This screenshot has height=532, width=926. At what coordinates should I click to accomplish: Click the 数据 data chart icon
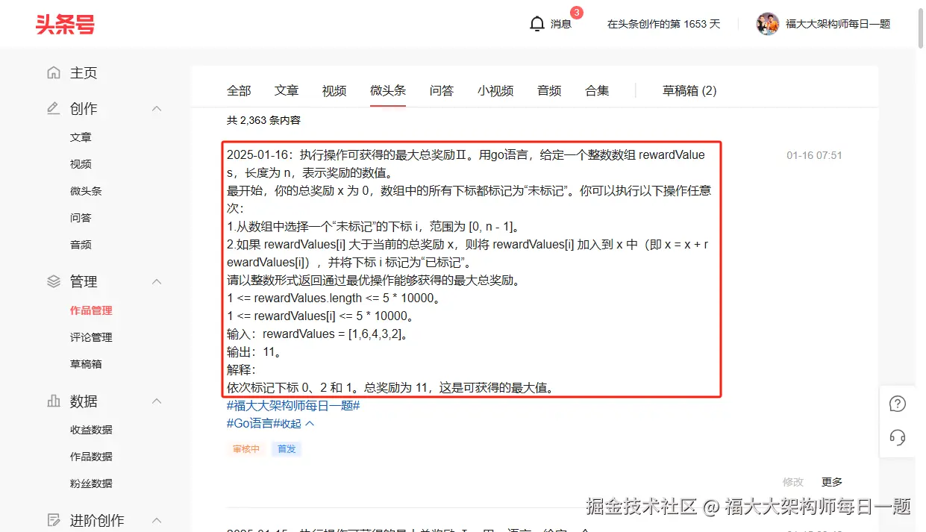click(52, 401)
